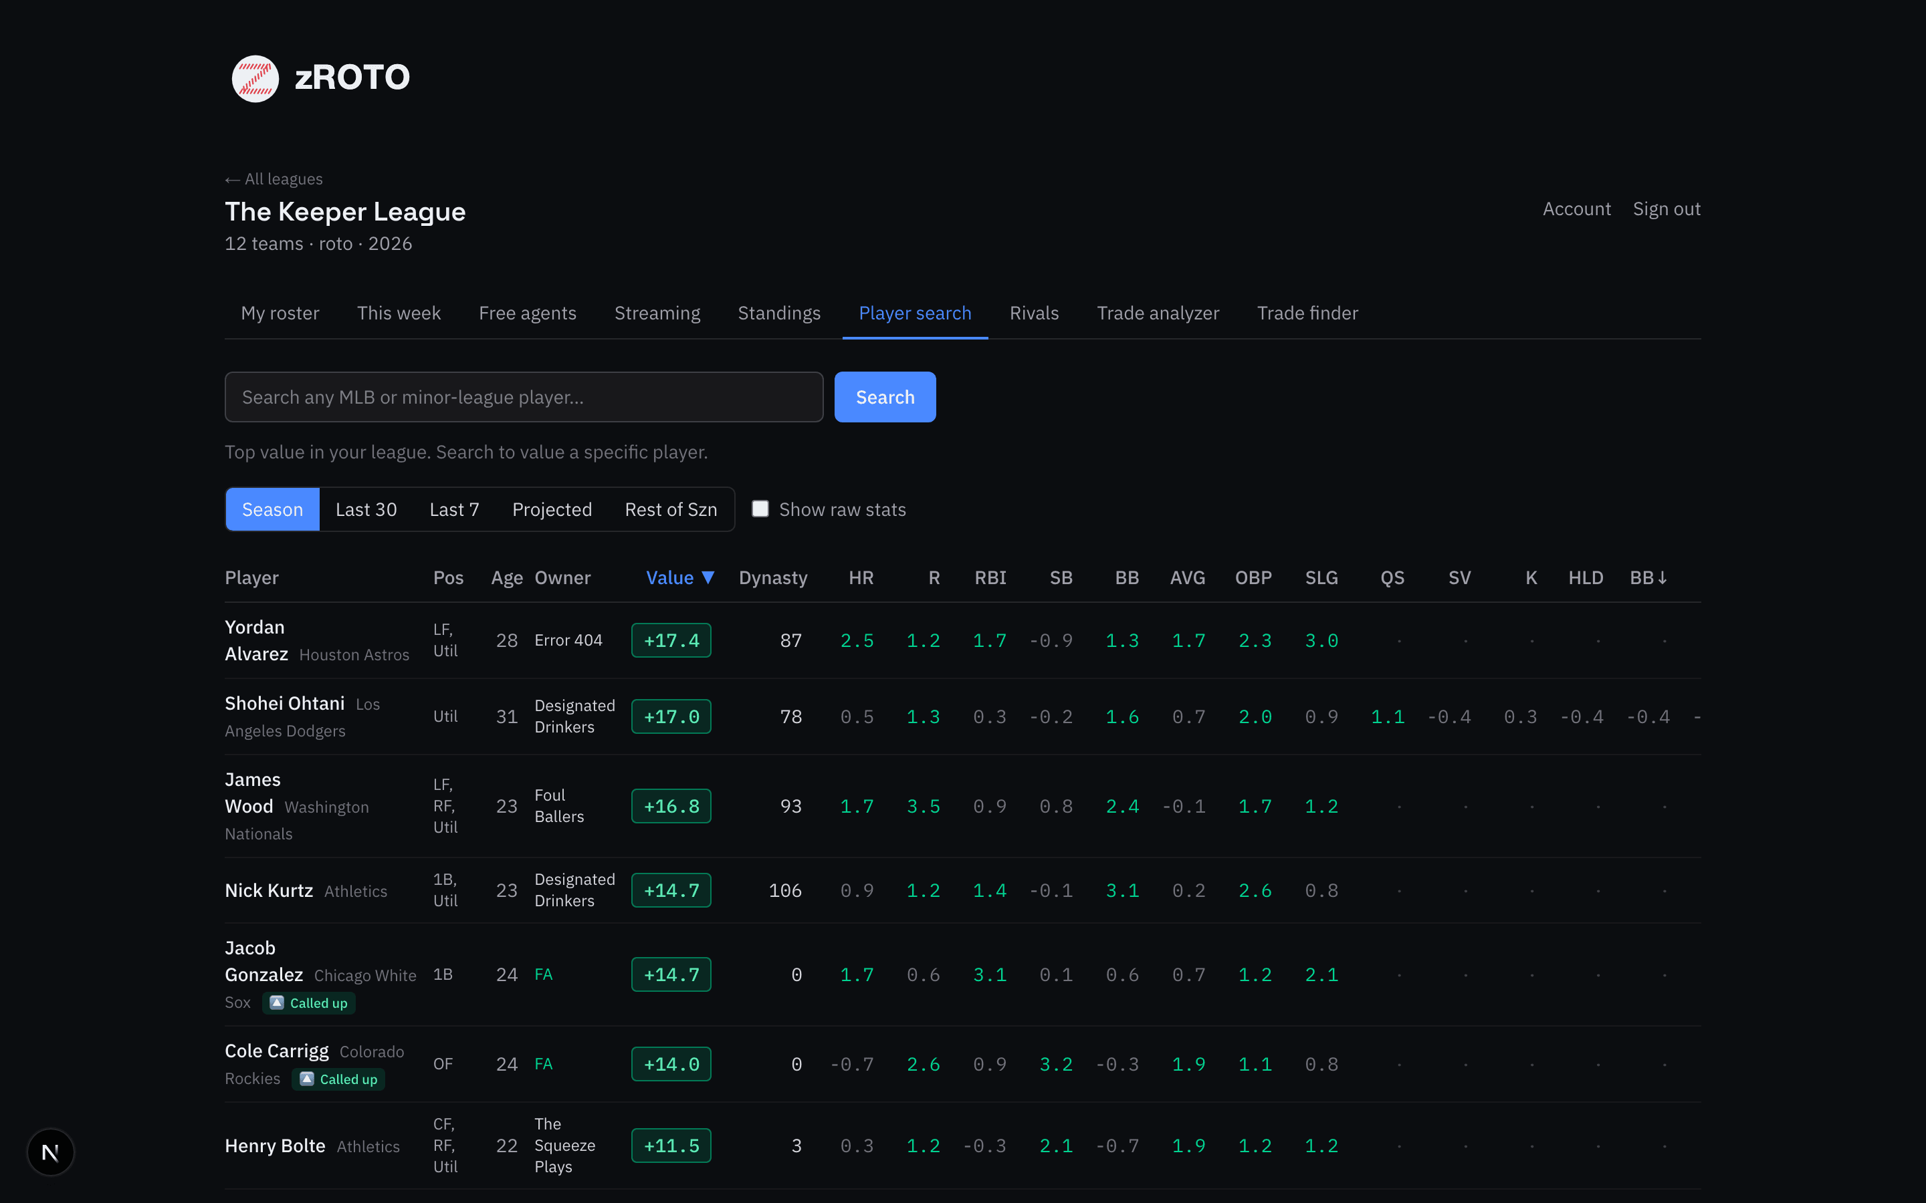Screen dimensions: 1926x1203
Task: Switch to the Last 30 range
Action: click(x=366, y=509)
